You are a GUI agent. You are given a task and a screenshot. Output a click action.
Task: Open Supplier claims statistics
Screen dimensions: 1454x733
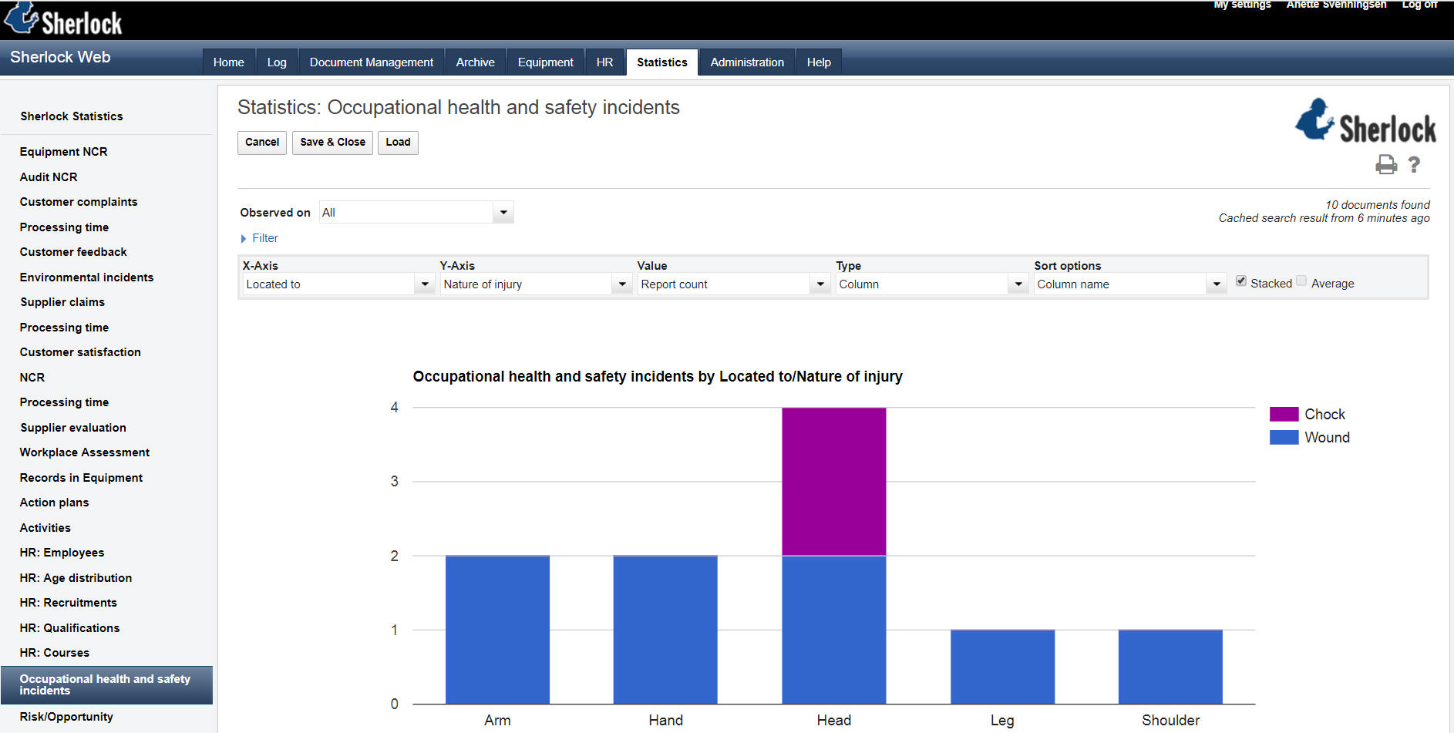coord(62,302)
